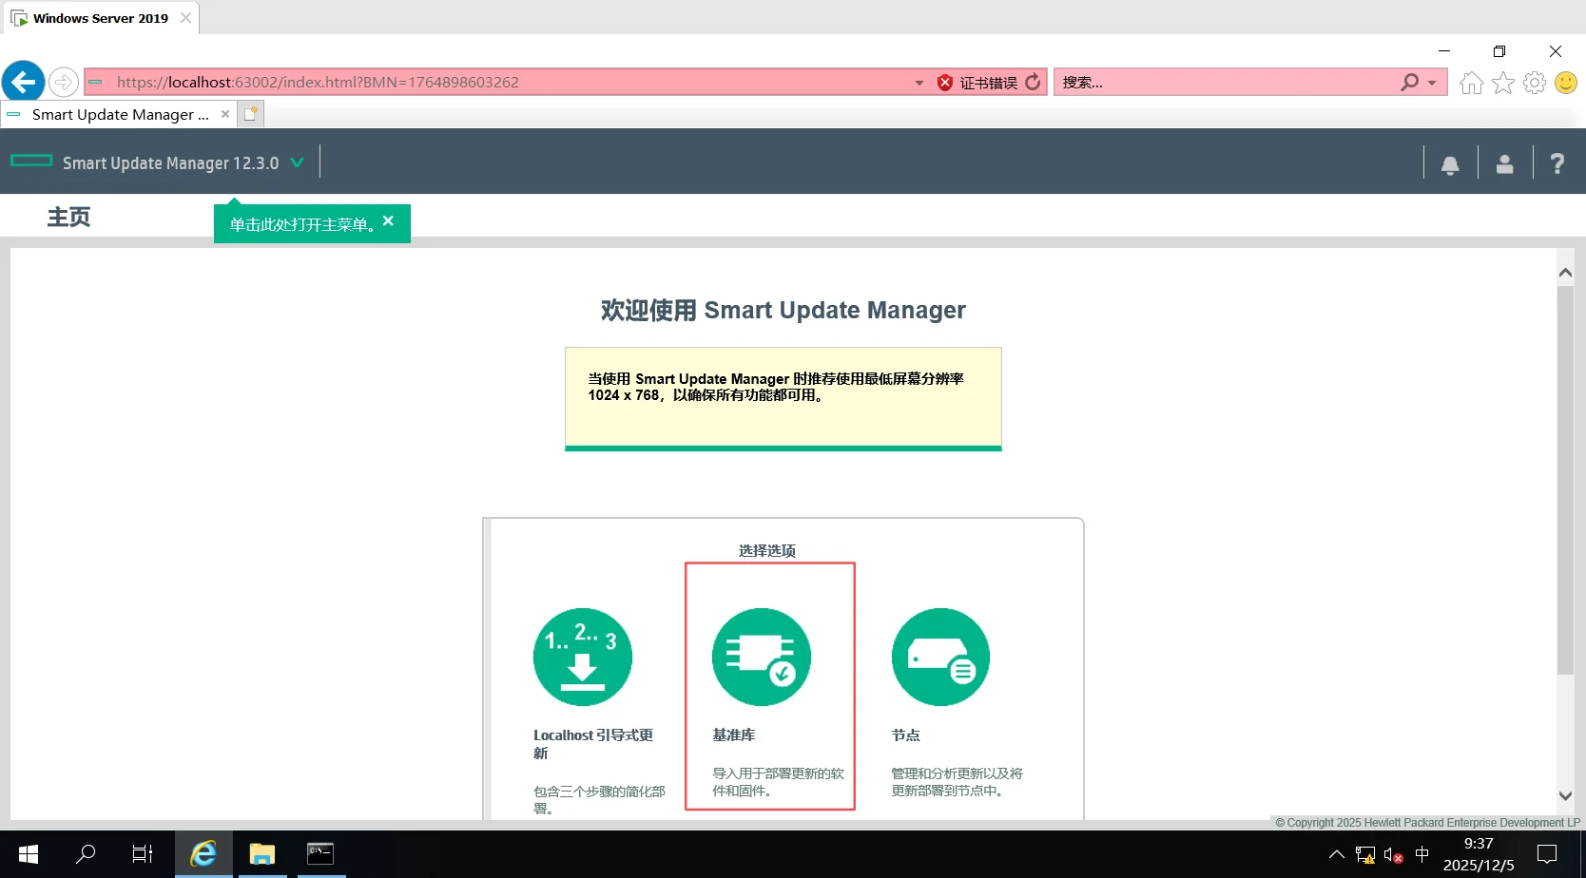
Task: Open the address bar history dropdown
Action: tap(919, 83)
